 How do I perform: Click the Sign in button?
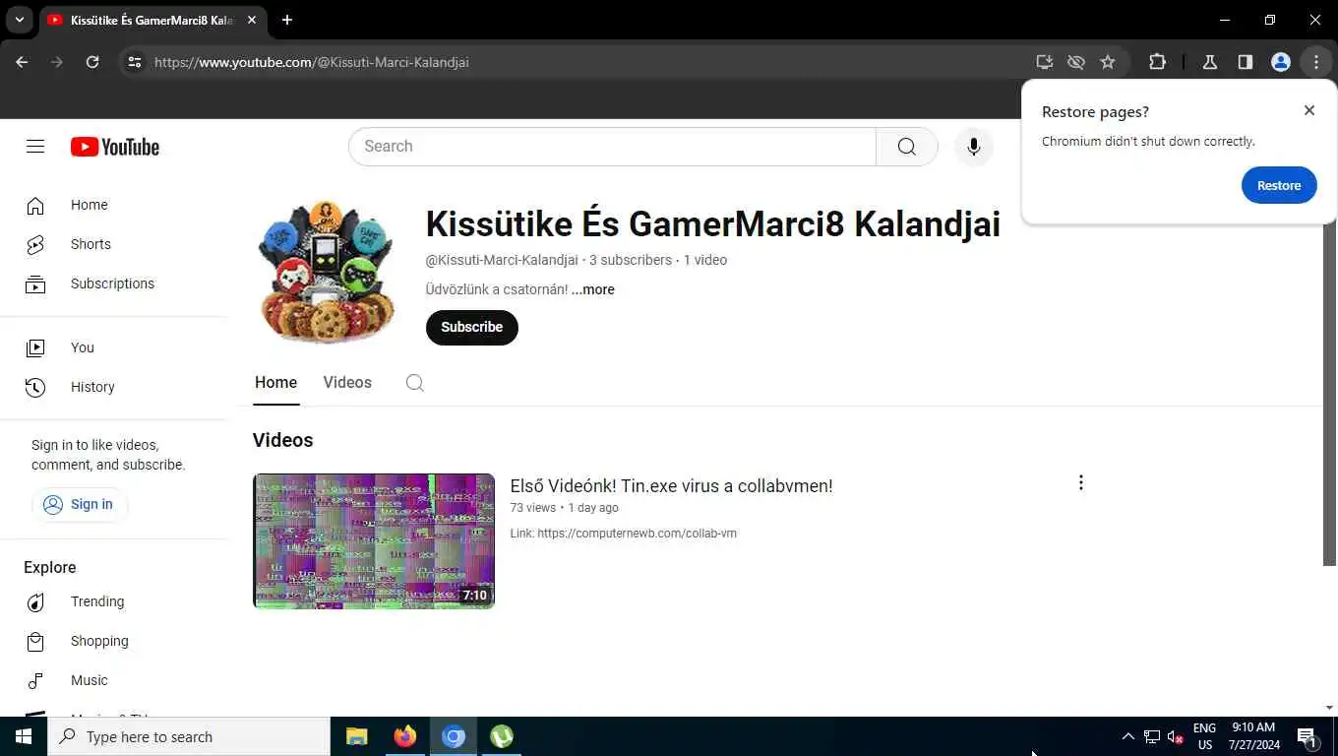[80, 504]
